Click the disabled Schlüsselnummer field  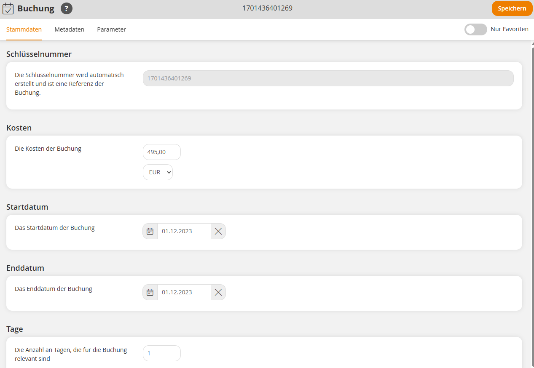[x=328, y=78]
